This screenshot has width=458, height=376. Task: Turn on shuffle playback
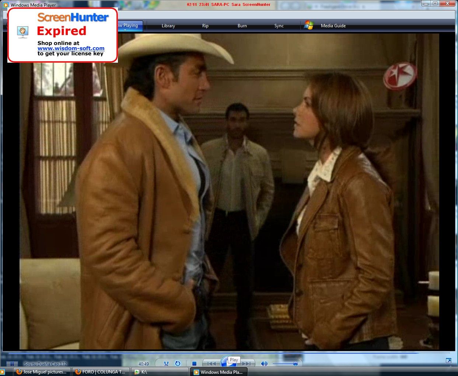pos(166,364)
